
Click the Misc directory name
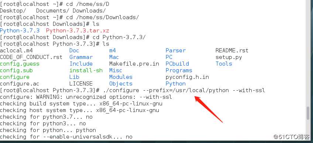click(116, 70)
